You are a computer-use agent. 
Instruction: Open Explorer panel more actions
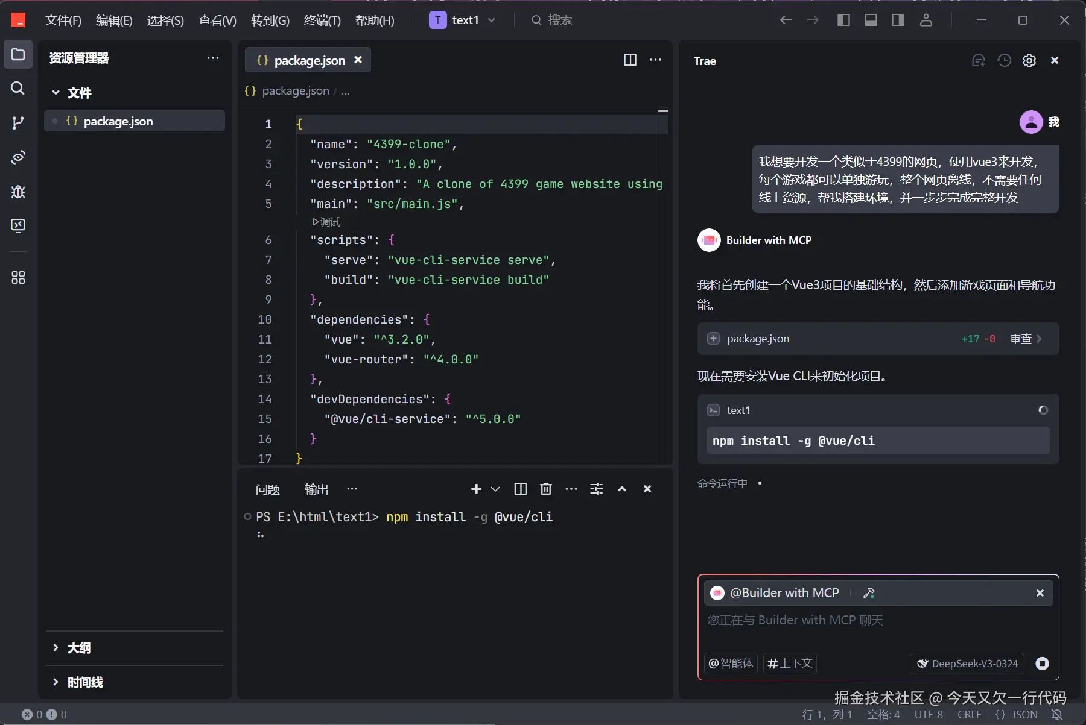click(213, 58)
